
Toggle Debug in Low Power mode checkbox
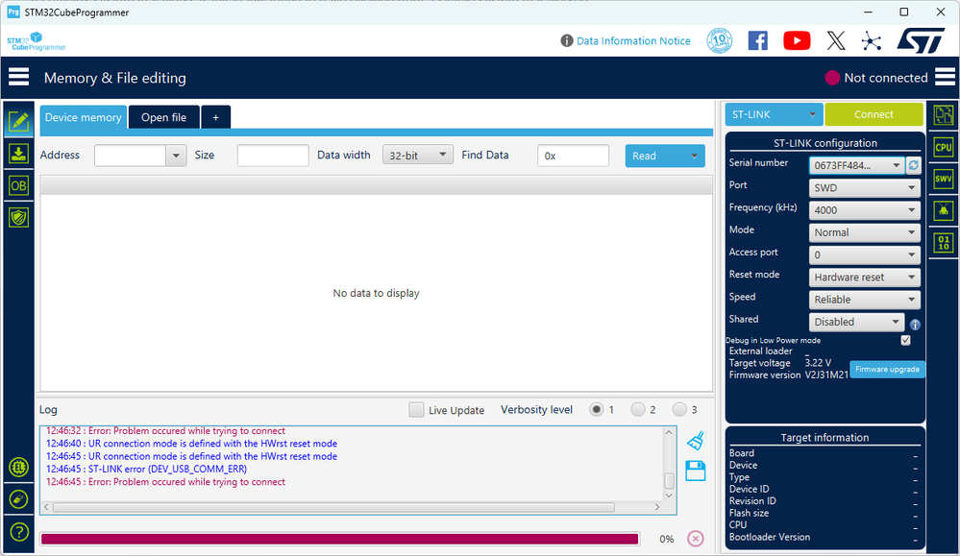[x=905, y=340]
